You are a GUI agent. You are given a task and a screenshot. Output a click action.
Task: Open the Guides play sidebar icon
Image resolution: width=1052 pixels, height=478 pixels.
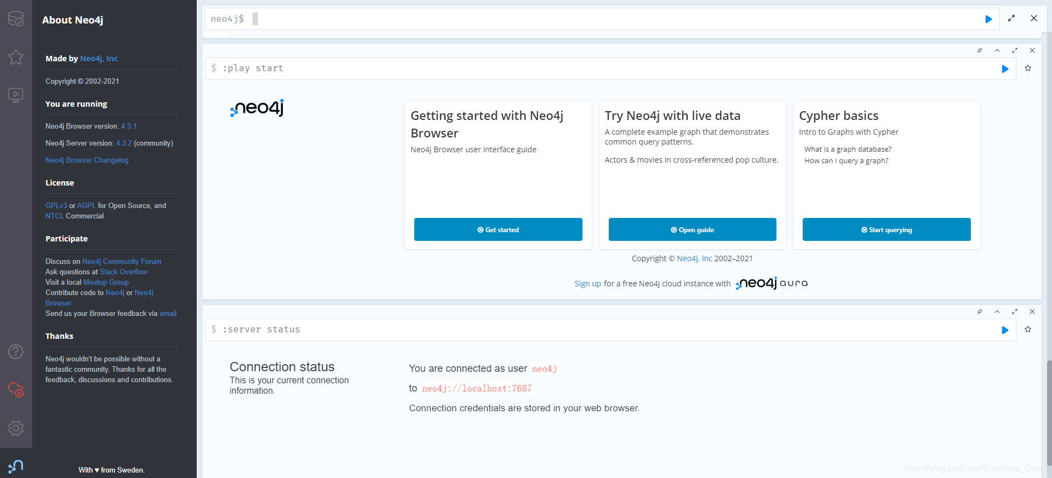pyautogui.click(x=16, y=95)
